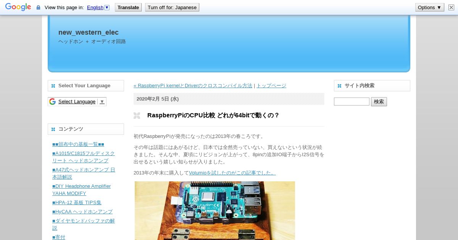
Task: Click the コンテンツ sidebar heading
Action: [71, 129]
